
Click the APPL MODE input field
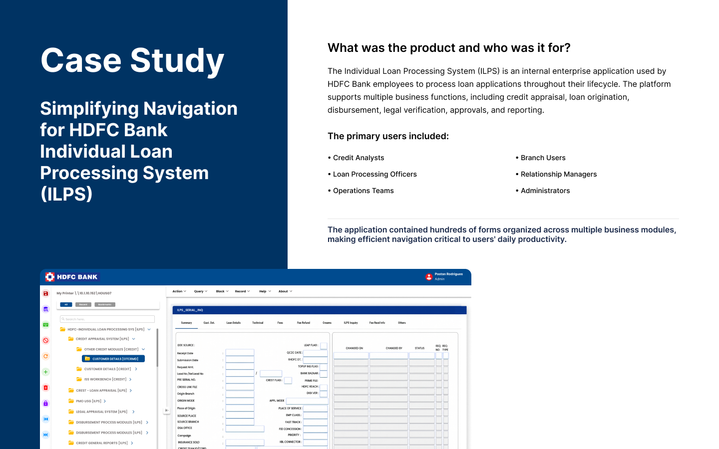(x=307, y=401)
